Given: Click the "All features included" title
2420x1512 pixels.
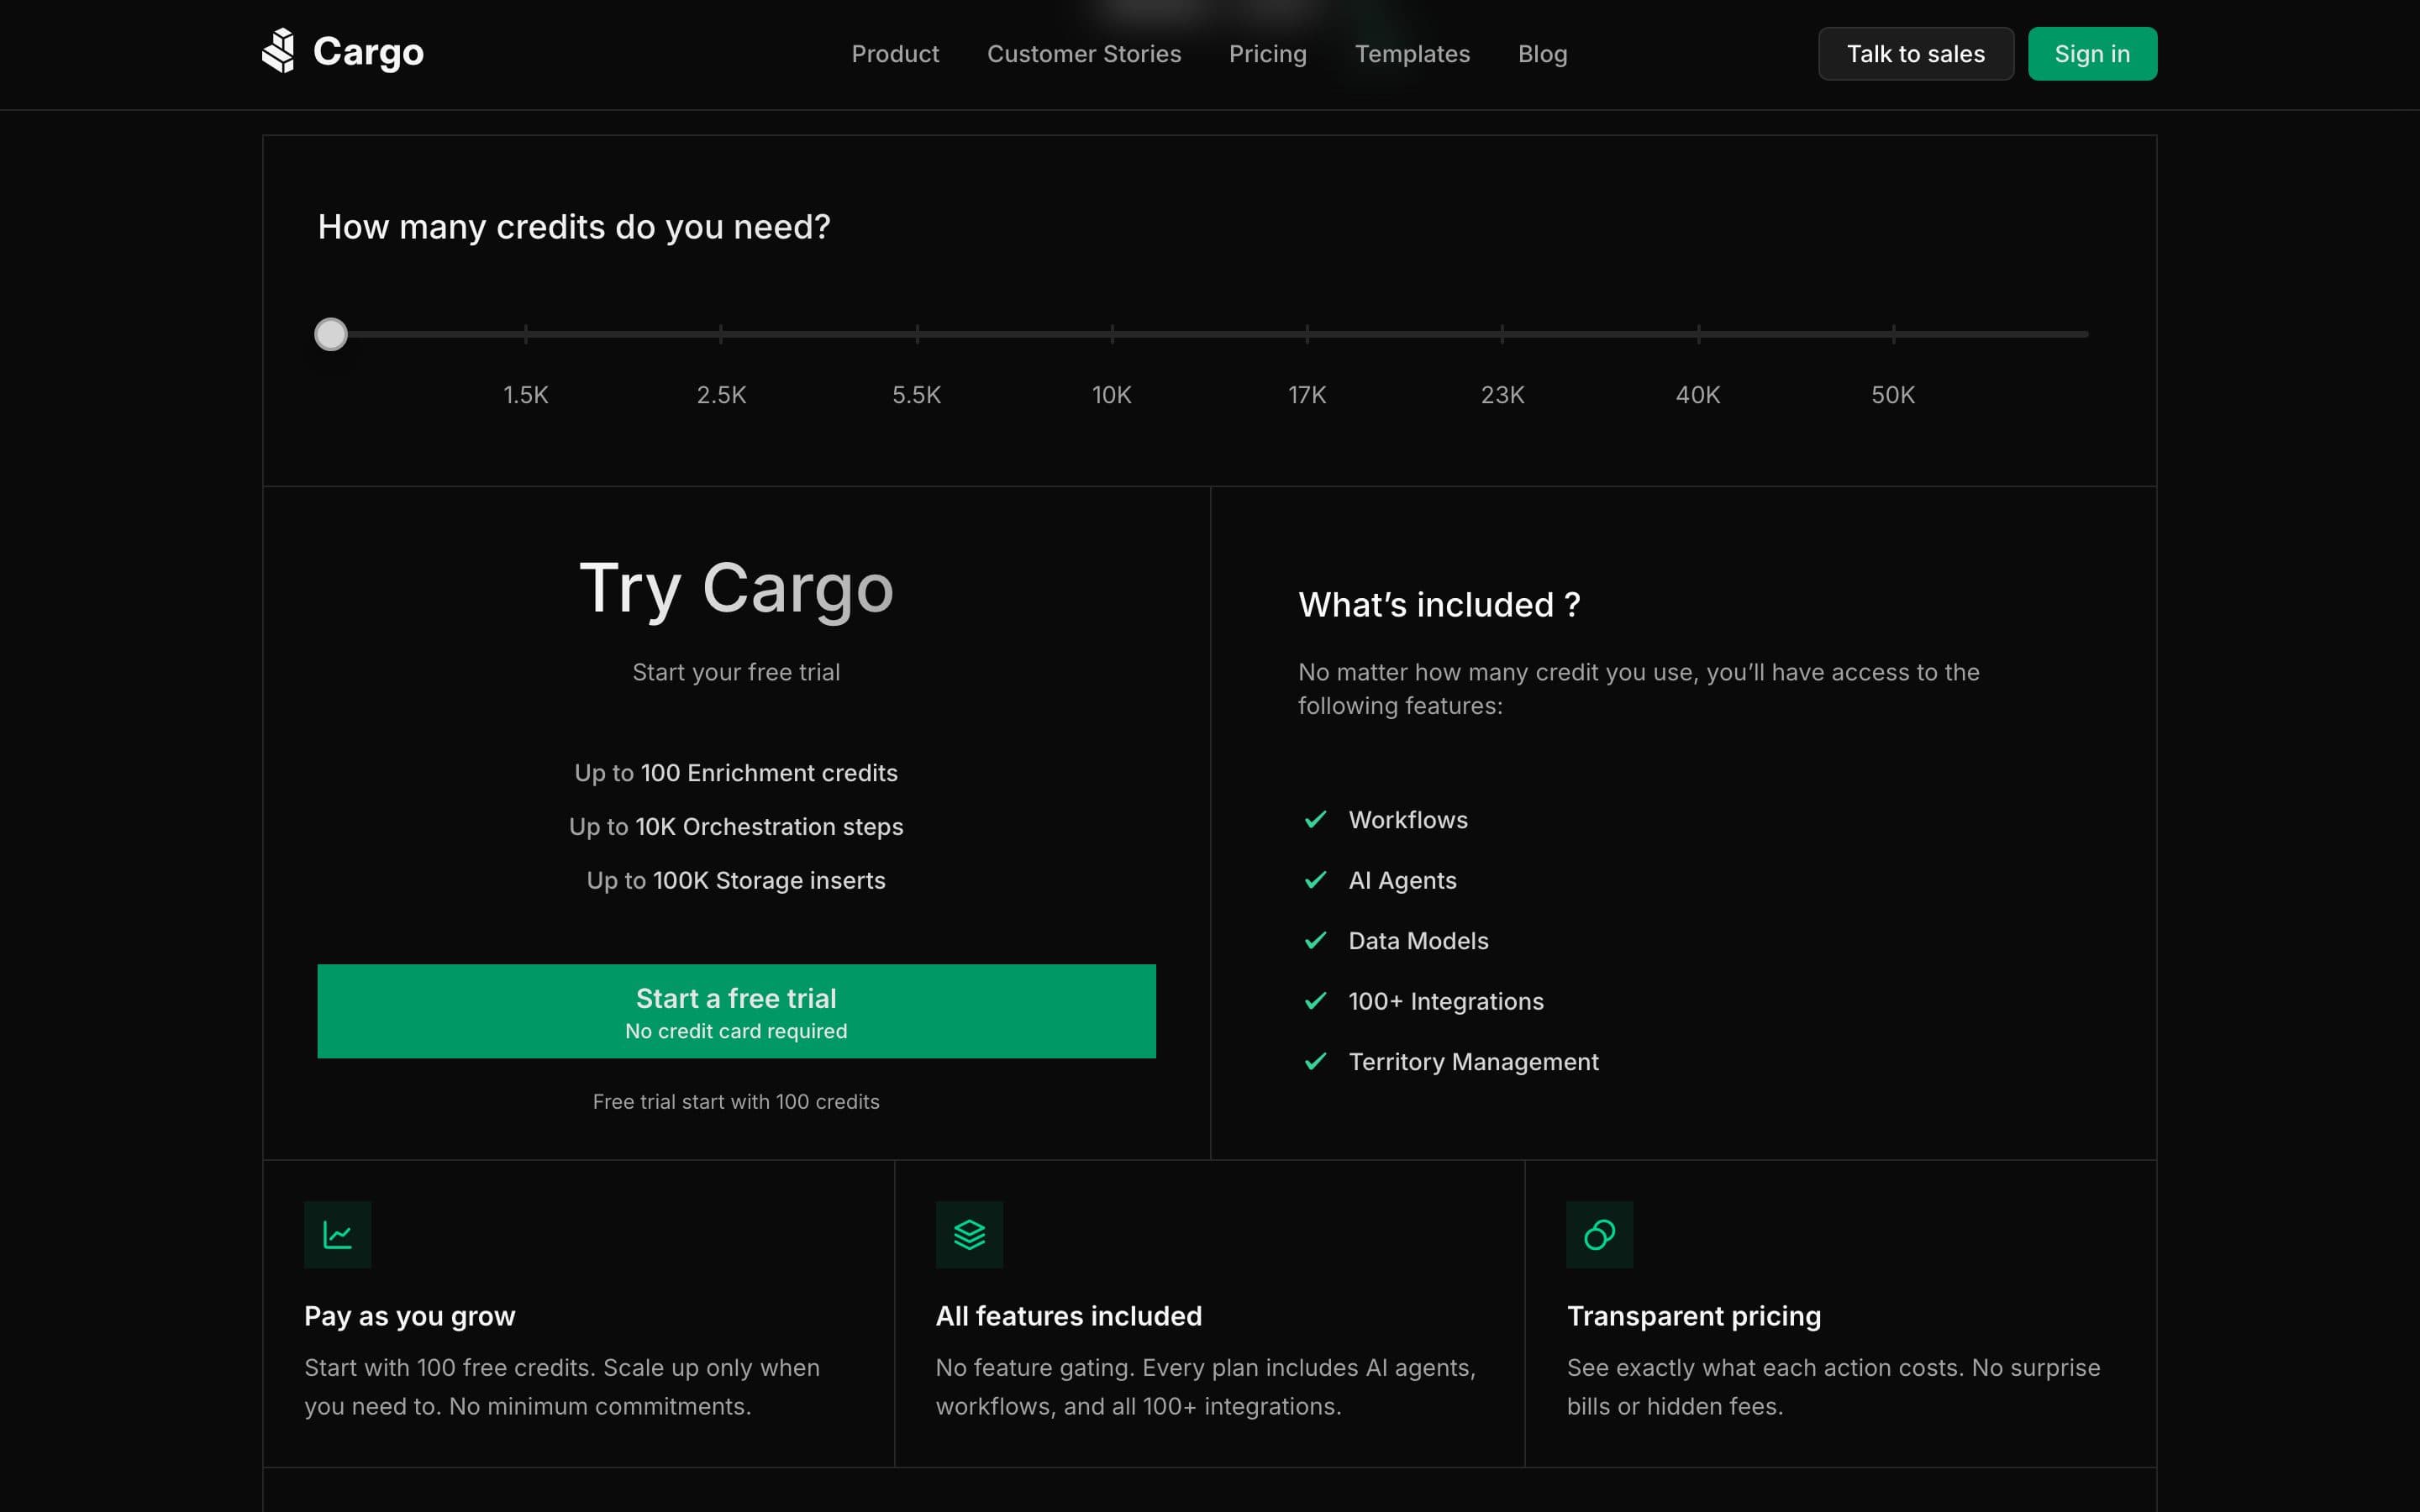Looking at the screenshot, I should pos(1068,1316).
